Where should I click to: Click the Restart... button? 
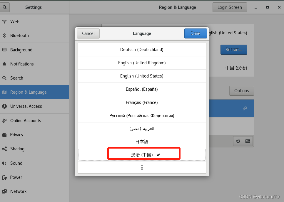click(x=234, y=50)
